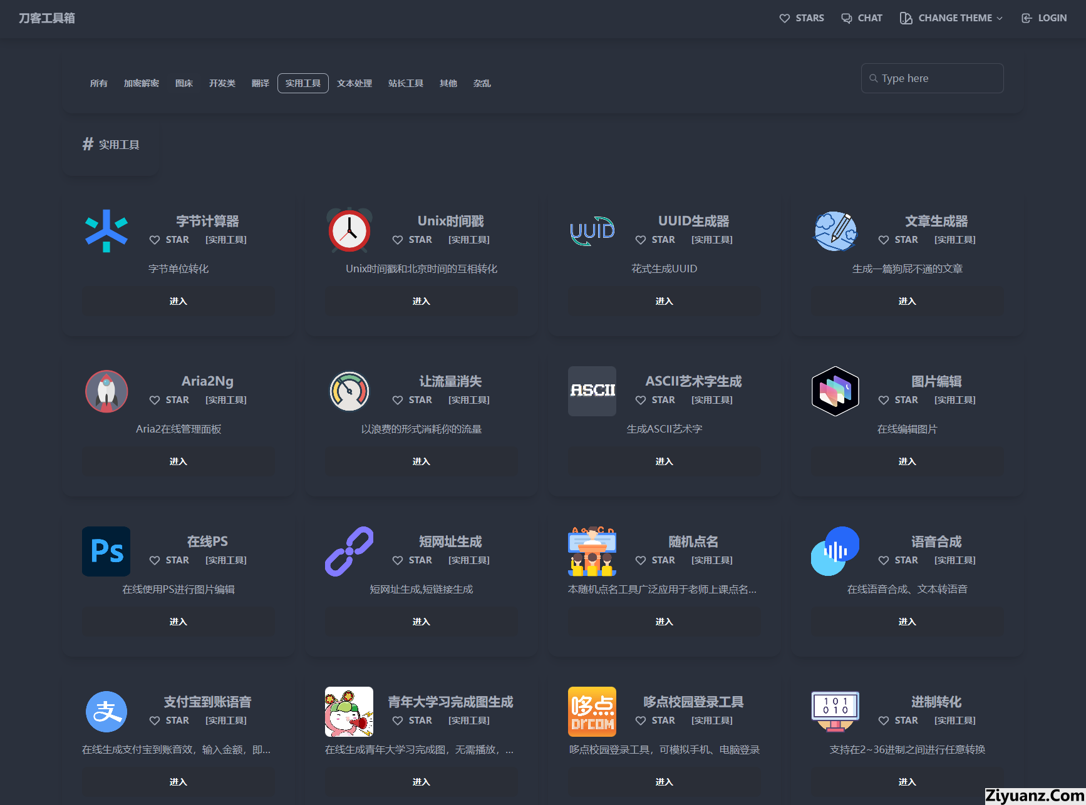The width and height of the screenshot is (1086, 805).
Task: Click the # 实用工具 section heading
Action: 111,145
